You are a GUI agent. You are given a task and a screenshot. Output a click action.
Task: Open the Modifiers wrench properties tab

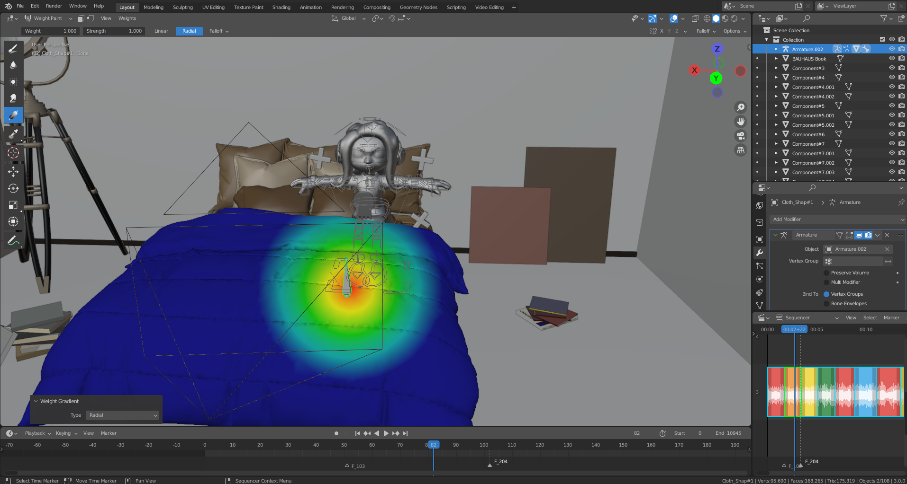coord(760,253)
